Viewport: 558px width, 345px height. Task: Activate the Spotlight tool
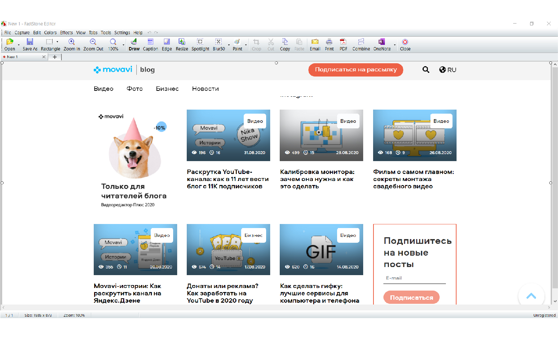200,44
